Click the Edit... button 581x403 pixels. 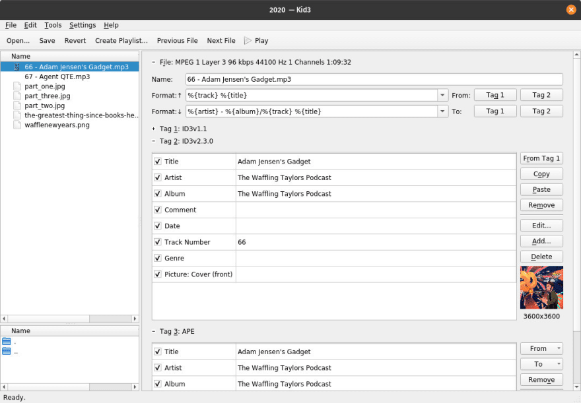(x=541, y=226)
